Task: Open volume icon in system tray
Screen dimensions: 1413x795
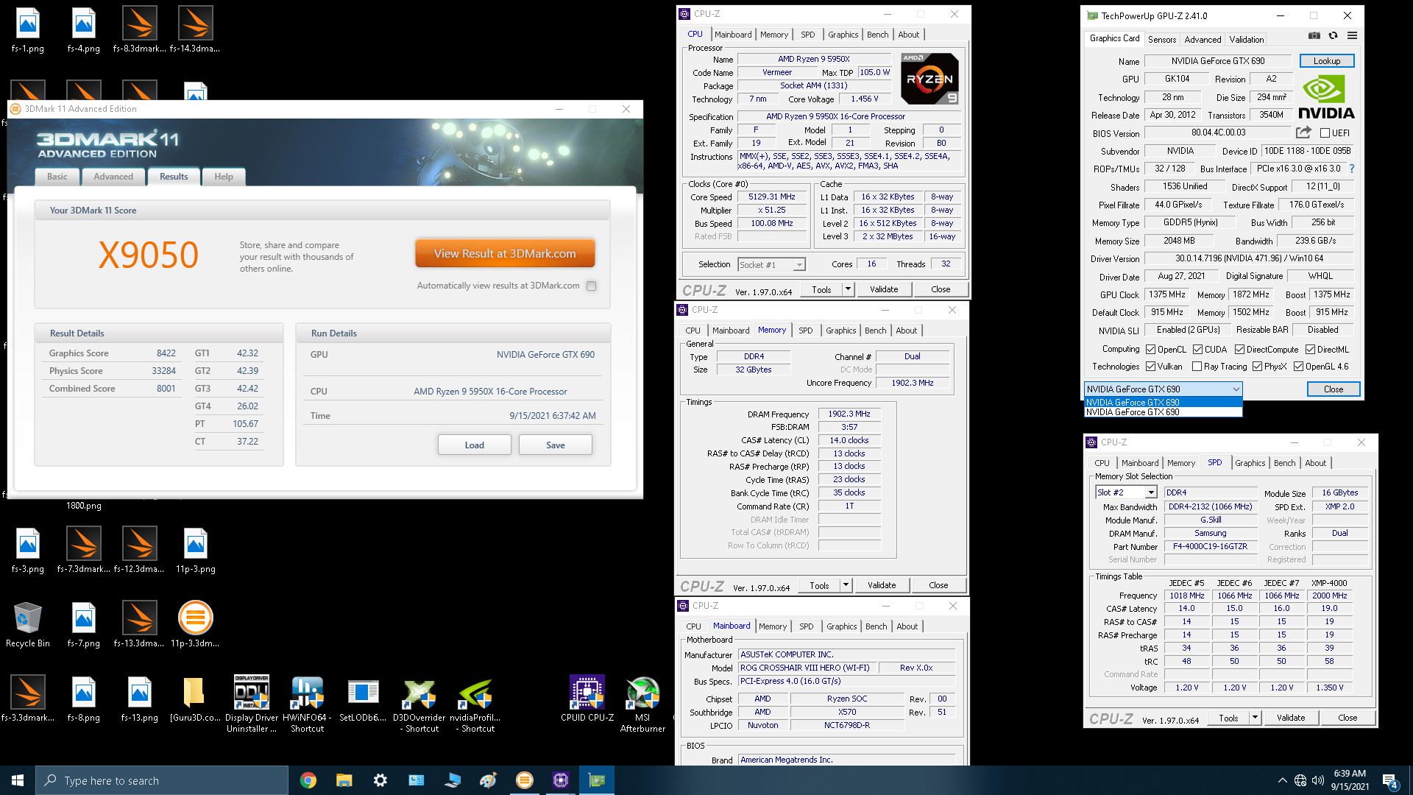Action: pos(1318,780)
